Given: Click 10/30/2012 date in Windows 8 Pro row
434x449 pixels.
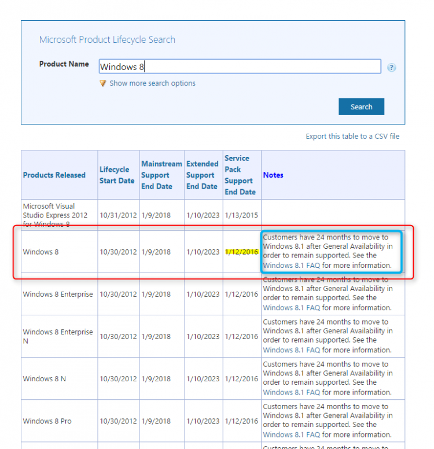Looking at the screenshot, I should (118, 421).
